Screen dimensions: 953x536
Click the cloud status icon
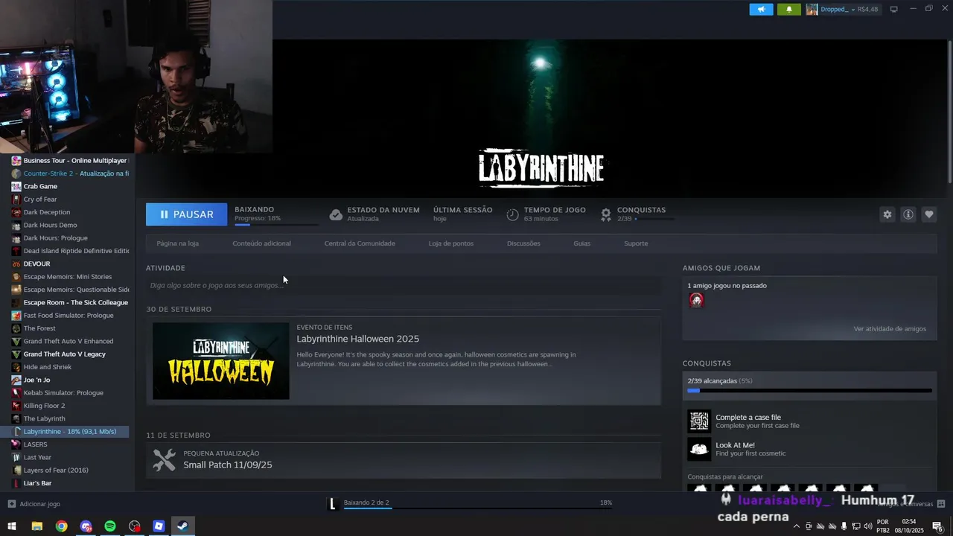coord(336,214)
